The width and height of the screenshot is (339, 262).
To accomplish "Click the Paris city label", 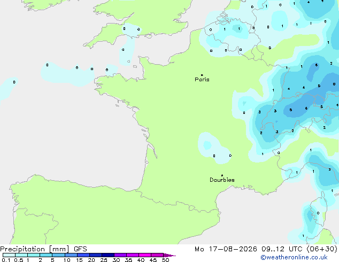I will [x=202, y=80].
